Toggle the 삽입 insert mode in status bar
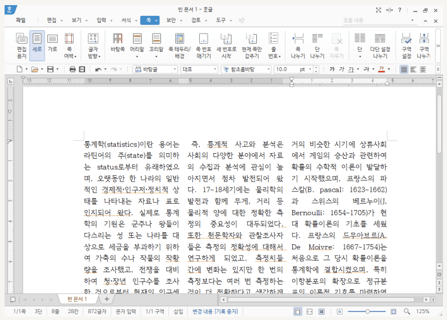This screenshot has width=447, height=320. pos(179,312)
